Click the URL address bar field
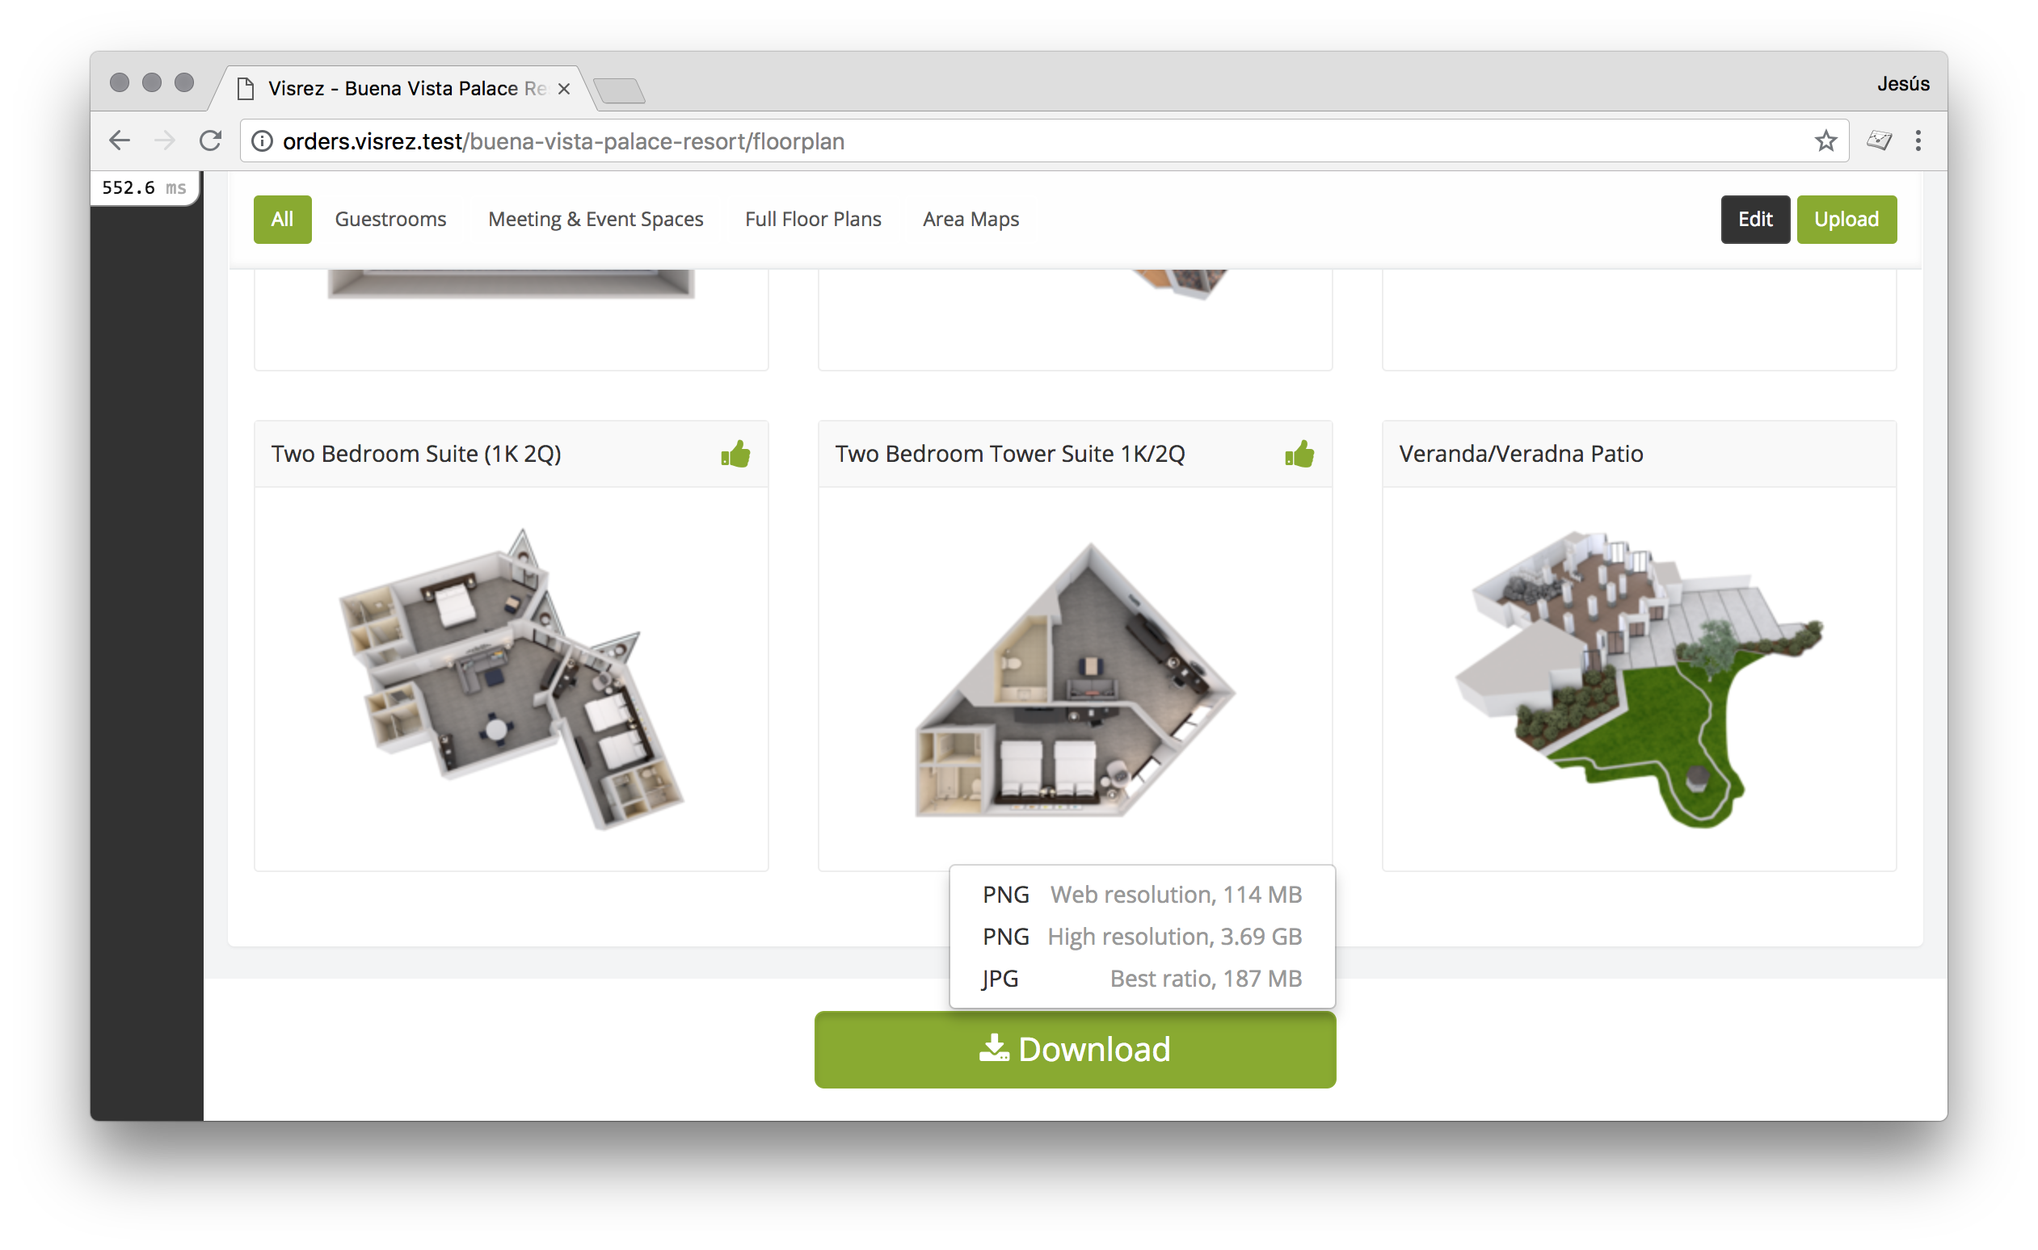This screenshot has height=1250, width=2038. (x=1044, y=141)
